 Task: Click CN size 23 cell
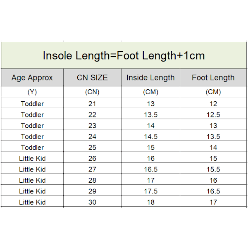[x=92, y=126]
